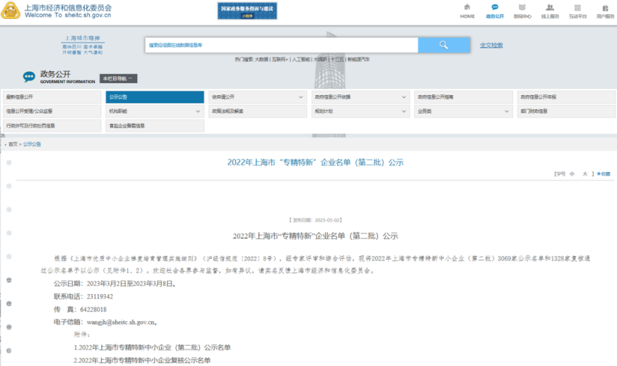Expand the 业务类 dropdown chevron
This screenshot has height=366, width=617.
point(507,111)
